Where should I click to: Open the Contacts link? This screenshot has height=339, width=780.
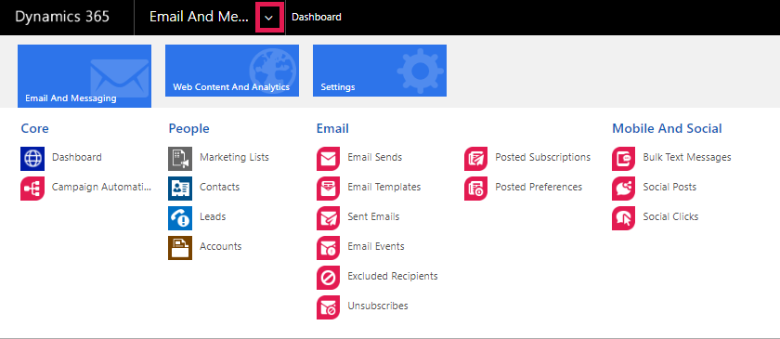click(219, 188)
